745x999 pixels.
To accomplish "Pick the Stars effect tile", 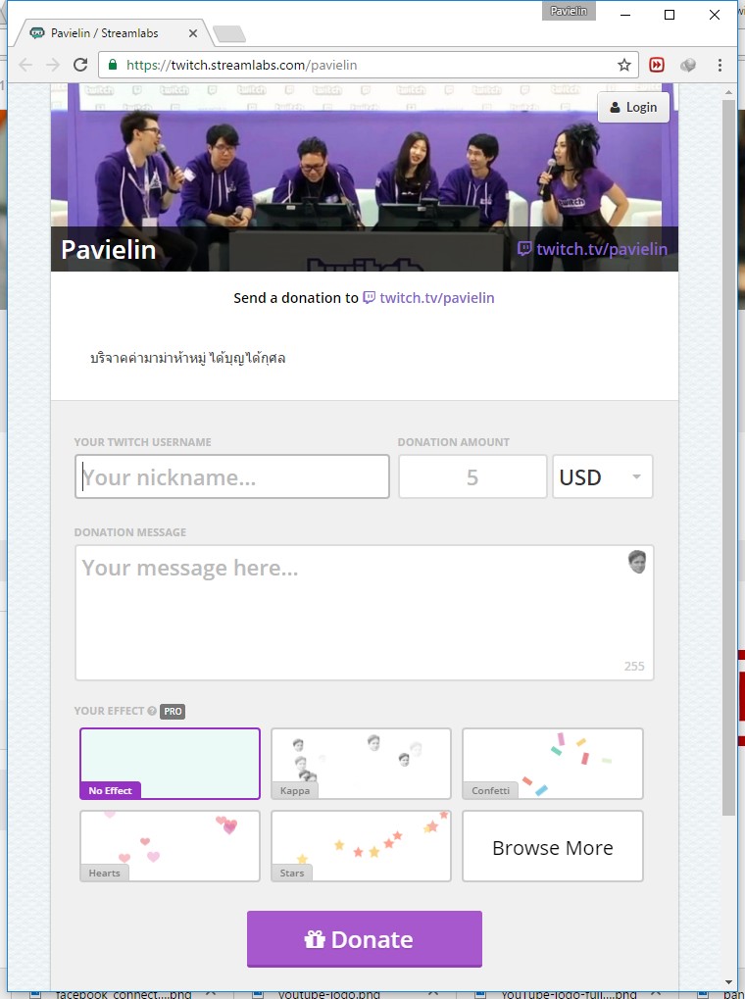I will pyautogui.click(x=361, y=845).
